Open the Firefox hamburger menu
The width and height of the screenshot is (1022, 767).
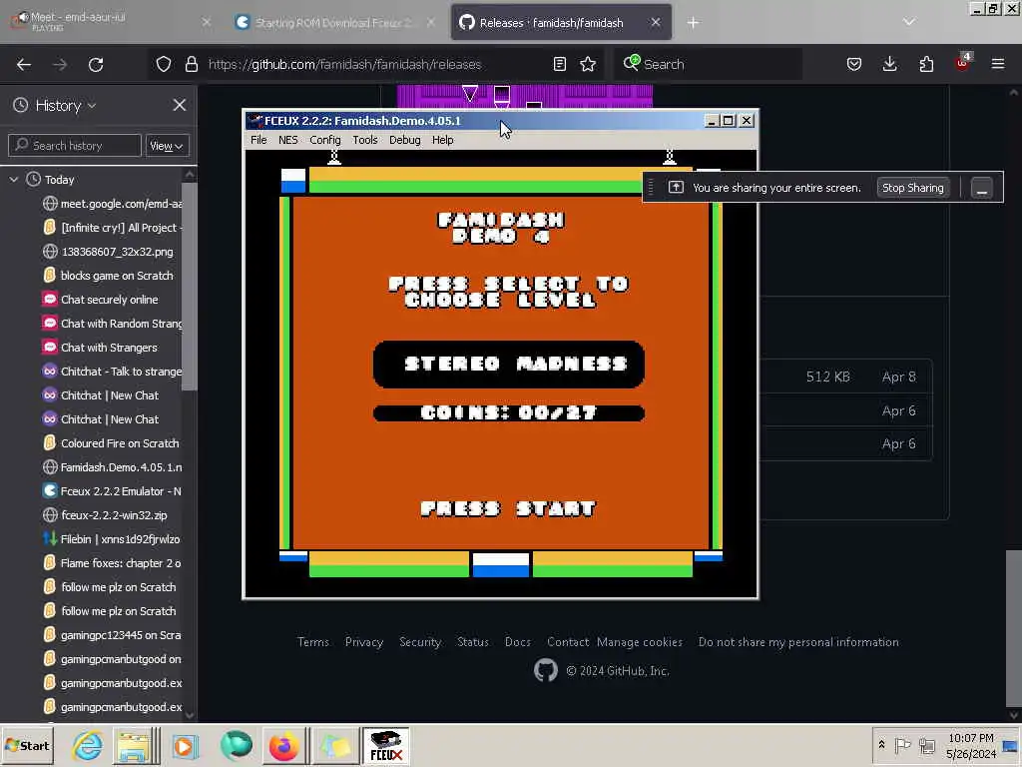(x=998, y=64)
